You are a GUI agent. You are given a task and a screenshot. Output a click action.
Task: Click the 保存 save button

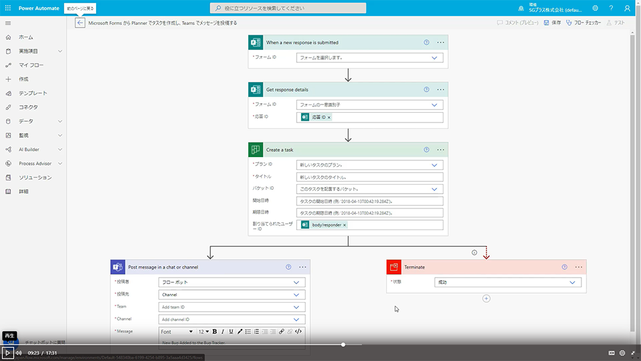click(552, 23)
